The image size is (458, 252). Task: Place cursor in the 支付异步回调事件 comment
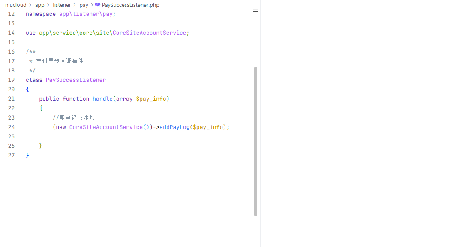pyautogui.click(x=60, y=61)
